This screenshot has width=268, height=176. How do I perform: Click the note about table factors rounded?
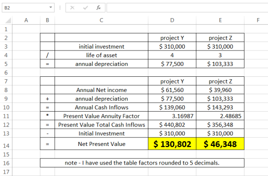(x=142, y=163)
